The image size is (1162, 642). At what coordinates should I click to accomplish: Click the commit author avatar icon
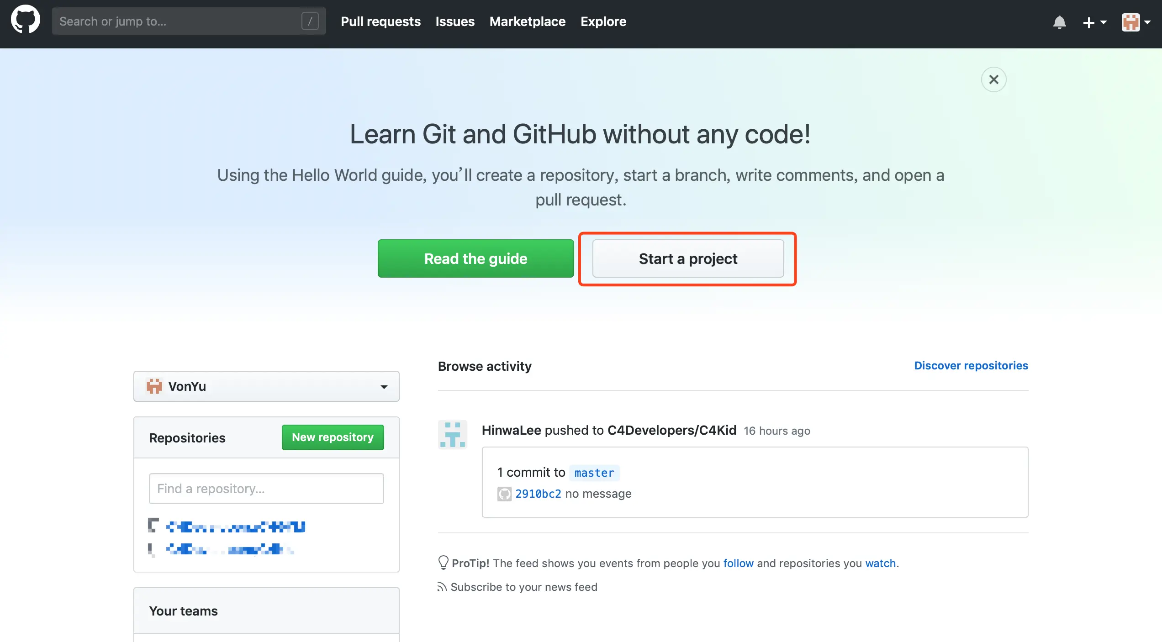coord(504,494)
